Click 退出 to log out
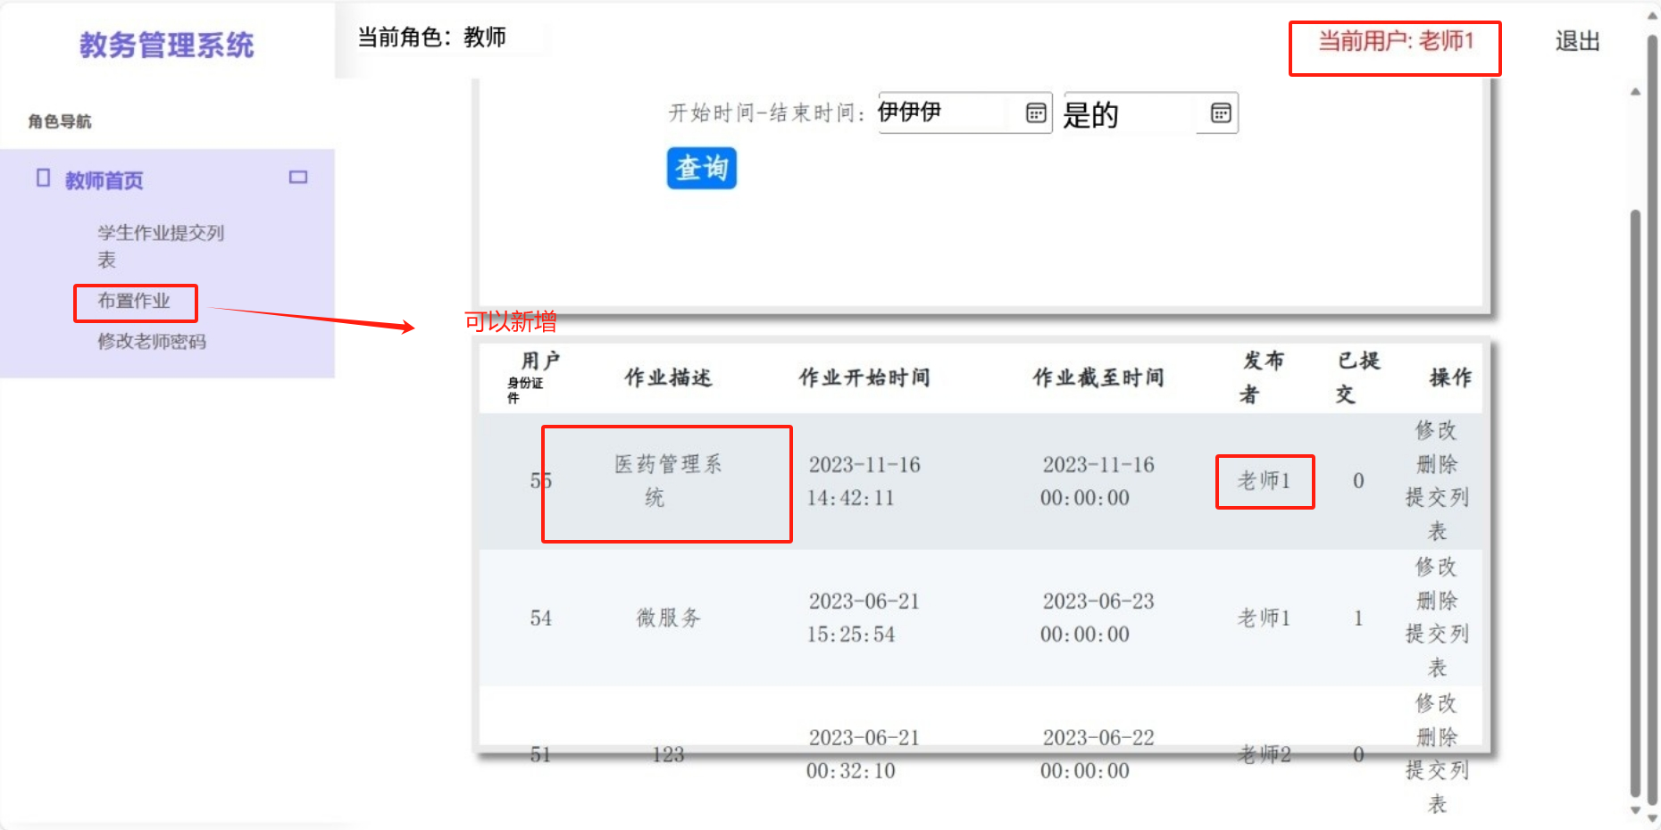1661x830 pixels. [1577, 42]
